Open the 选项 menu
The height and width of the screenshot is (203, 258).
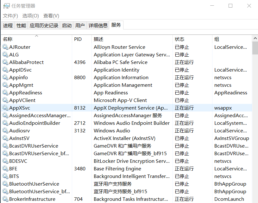coord(30,16)
